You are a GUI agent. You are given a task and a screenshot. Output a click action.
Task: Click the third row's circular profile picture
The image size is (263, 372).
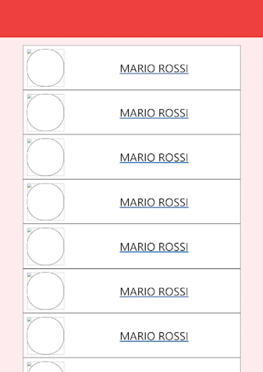click(45, 157)
